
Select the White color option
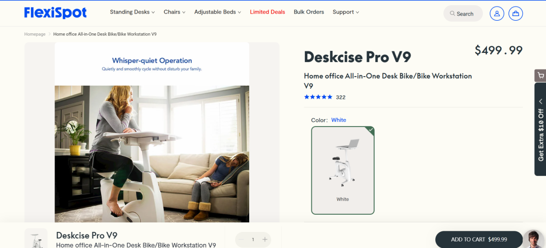click(x=343, y=170)
